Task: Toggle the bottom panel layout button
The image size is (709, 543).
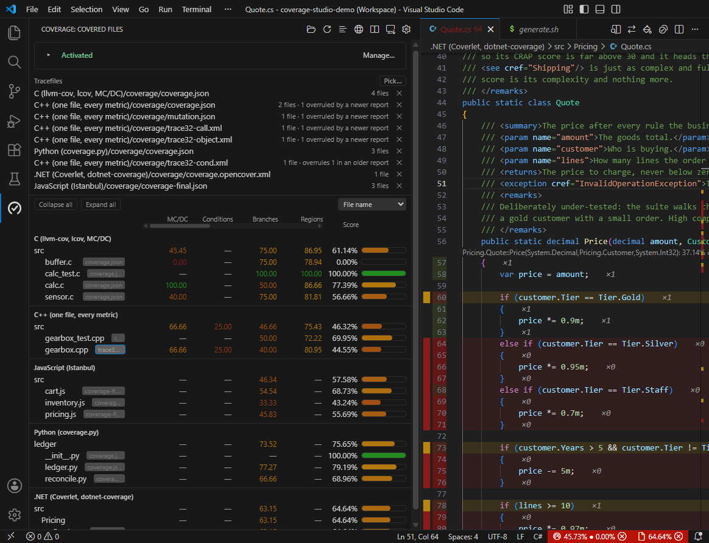Action: coord(600,9)
